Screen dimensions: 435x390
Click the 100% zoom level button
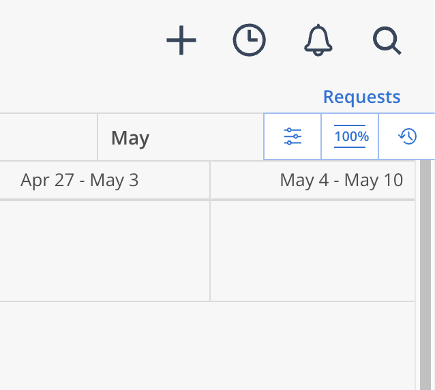[350, 136]
